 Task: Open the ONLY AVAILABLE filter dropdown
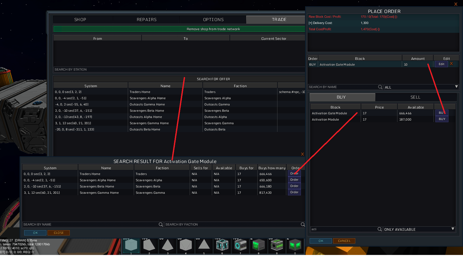419,229
